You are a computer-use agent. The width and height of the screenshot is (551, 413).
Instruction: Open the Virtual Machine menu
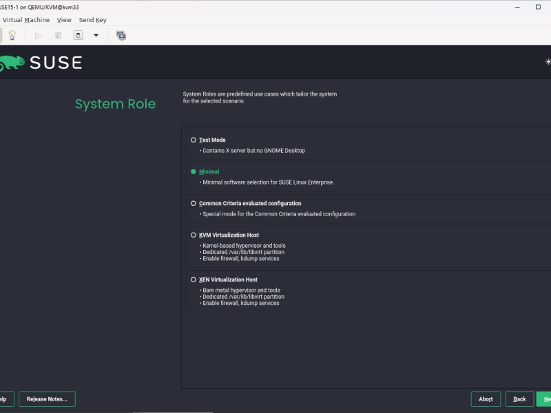click(x=26, y=20)
